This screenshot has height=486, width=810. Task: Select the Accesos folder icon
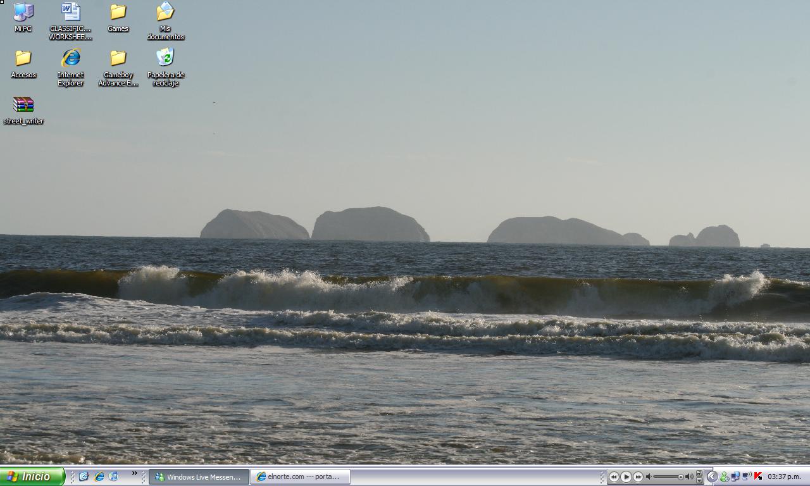coord(23,63)
